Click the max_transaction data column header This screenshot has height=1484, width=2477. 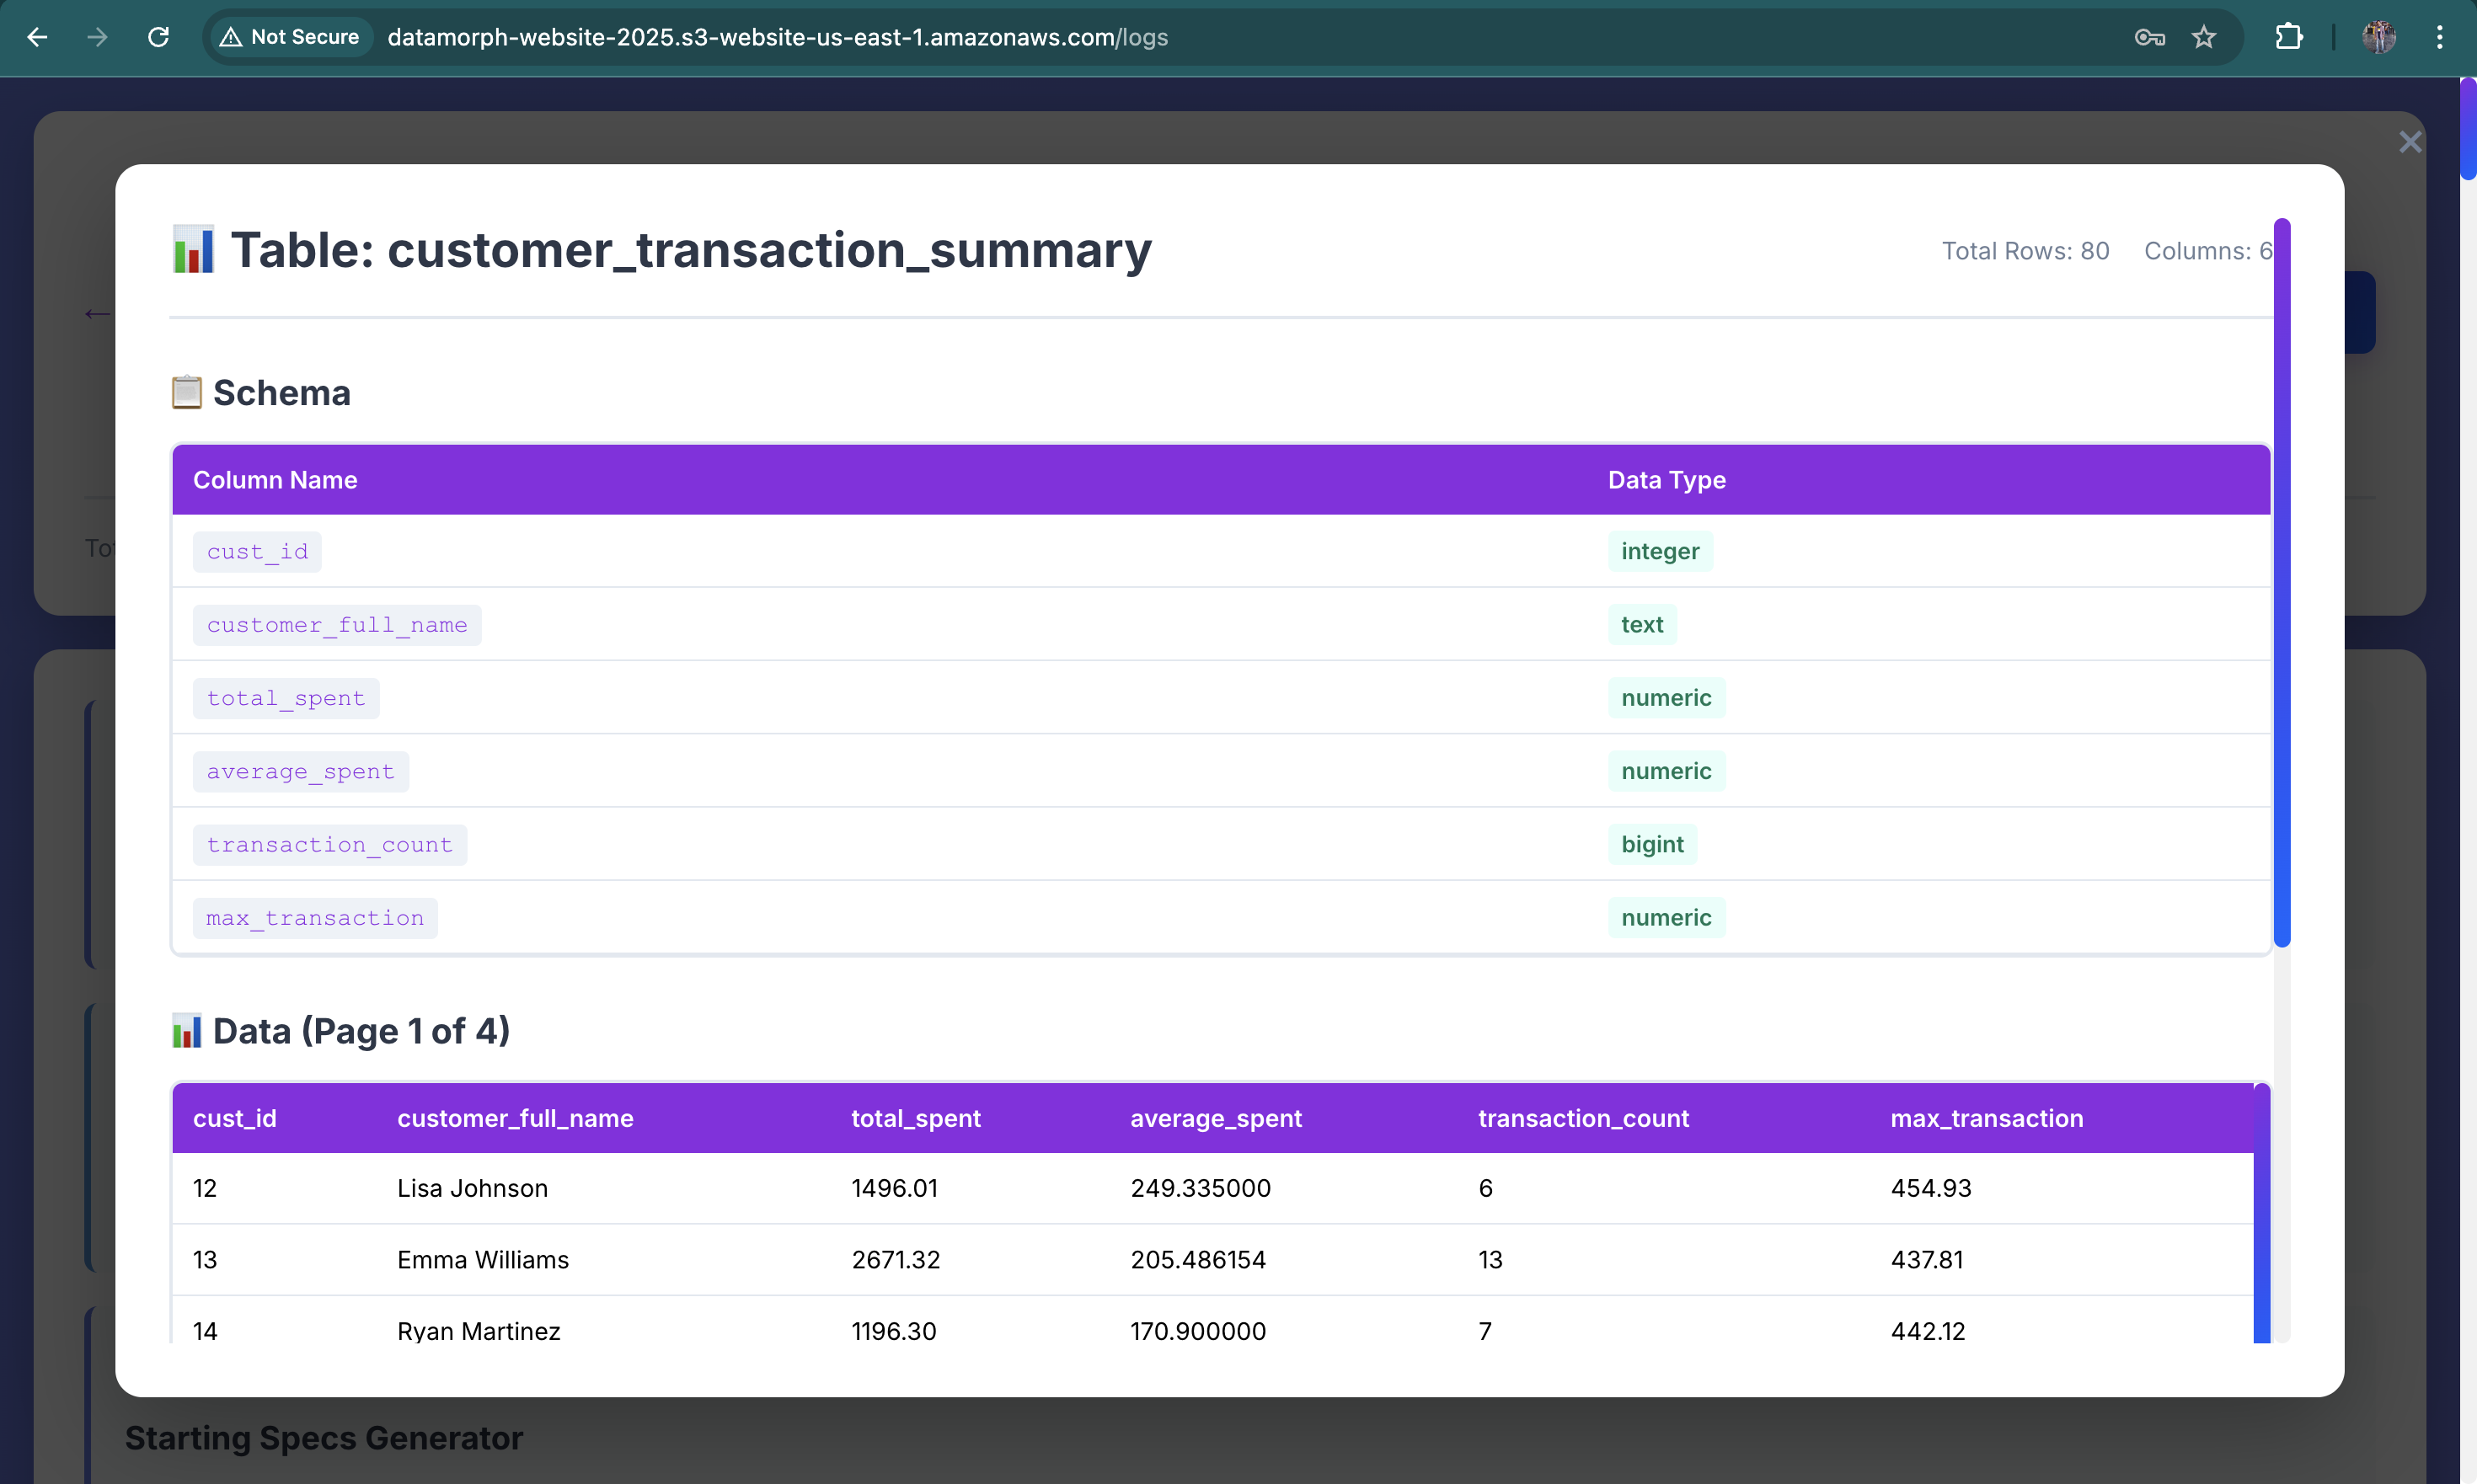(1986, 1118)
